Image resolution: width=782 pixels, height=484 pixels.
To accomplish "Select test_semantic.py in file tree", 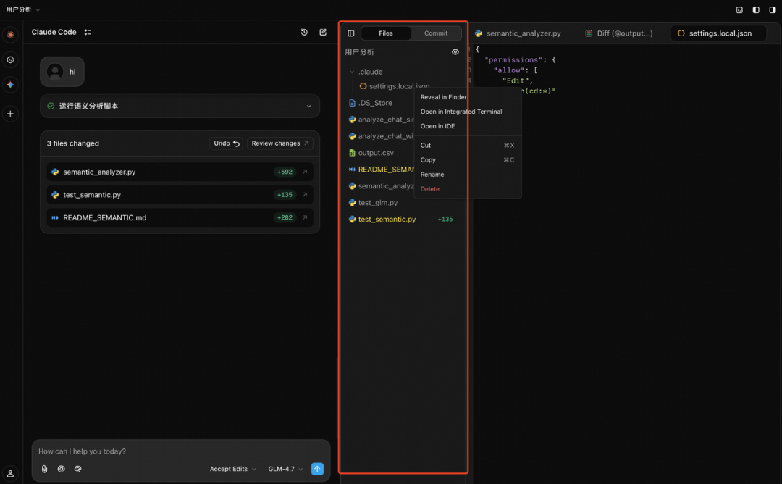I will click(382, 219).
